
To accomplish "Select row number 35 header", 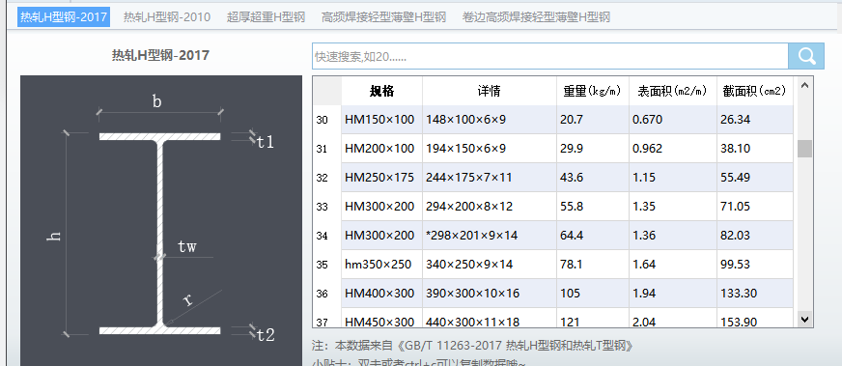I will (x=327, y=265).
